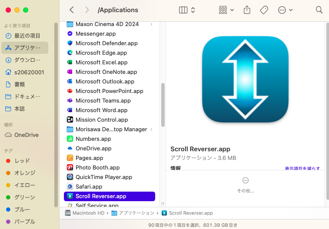Select Microsoft OneNote.app
Viewport: 329px width, 229px height.
[110, 72]
